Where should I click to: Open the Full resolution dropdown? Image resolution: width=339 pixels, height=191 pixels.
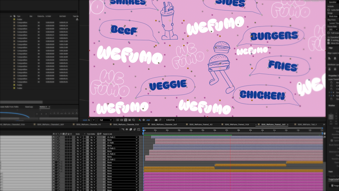tap(106, 120)
